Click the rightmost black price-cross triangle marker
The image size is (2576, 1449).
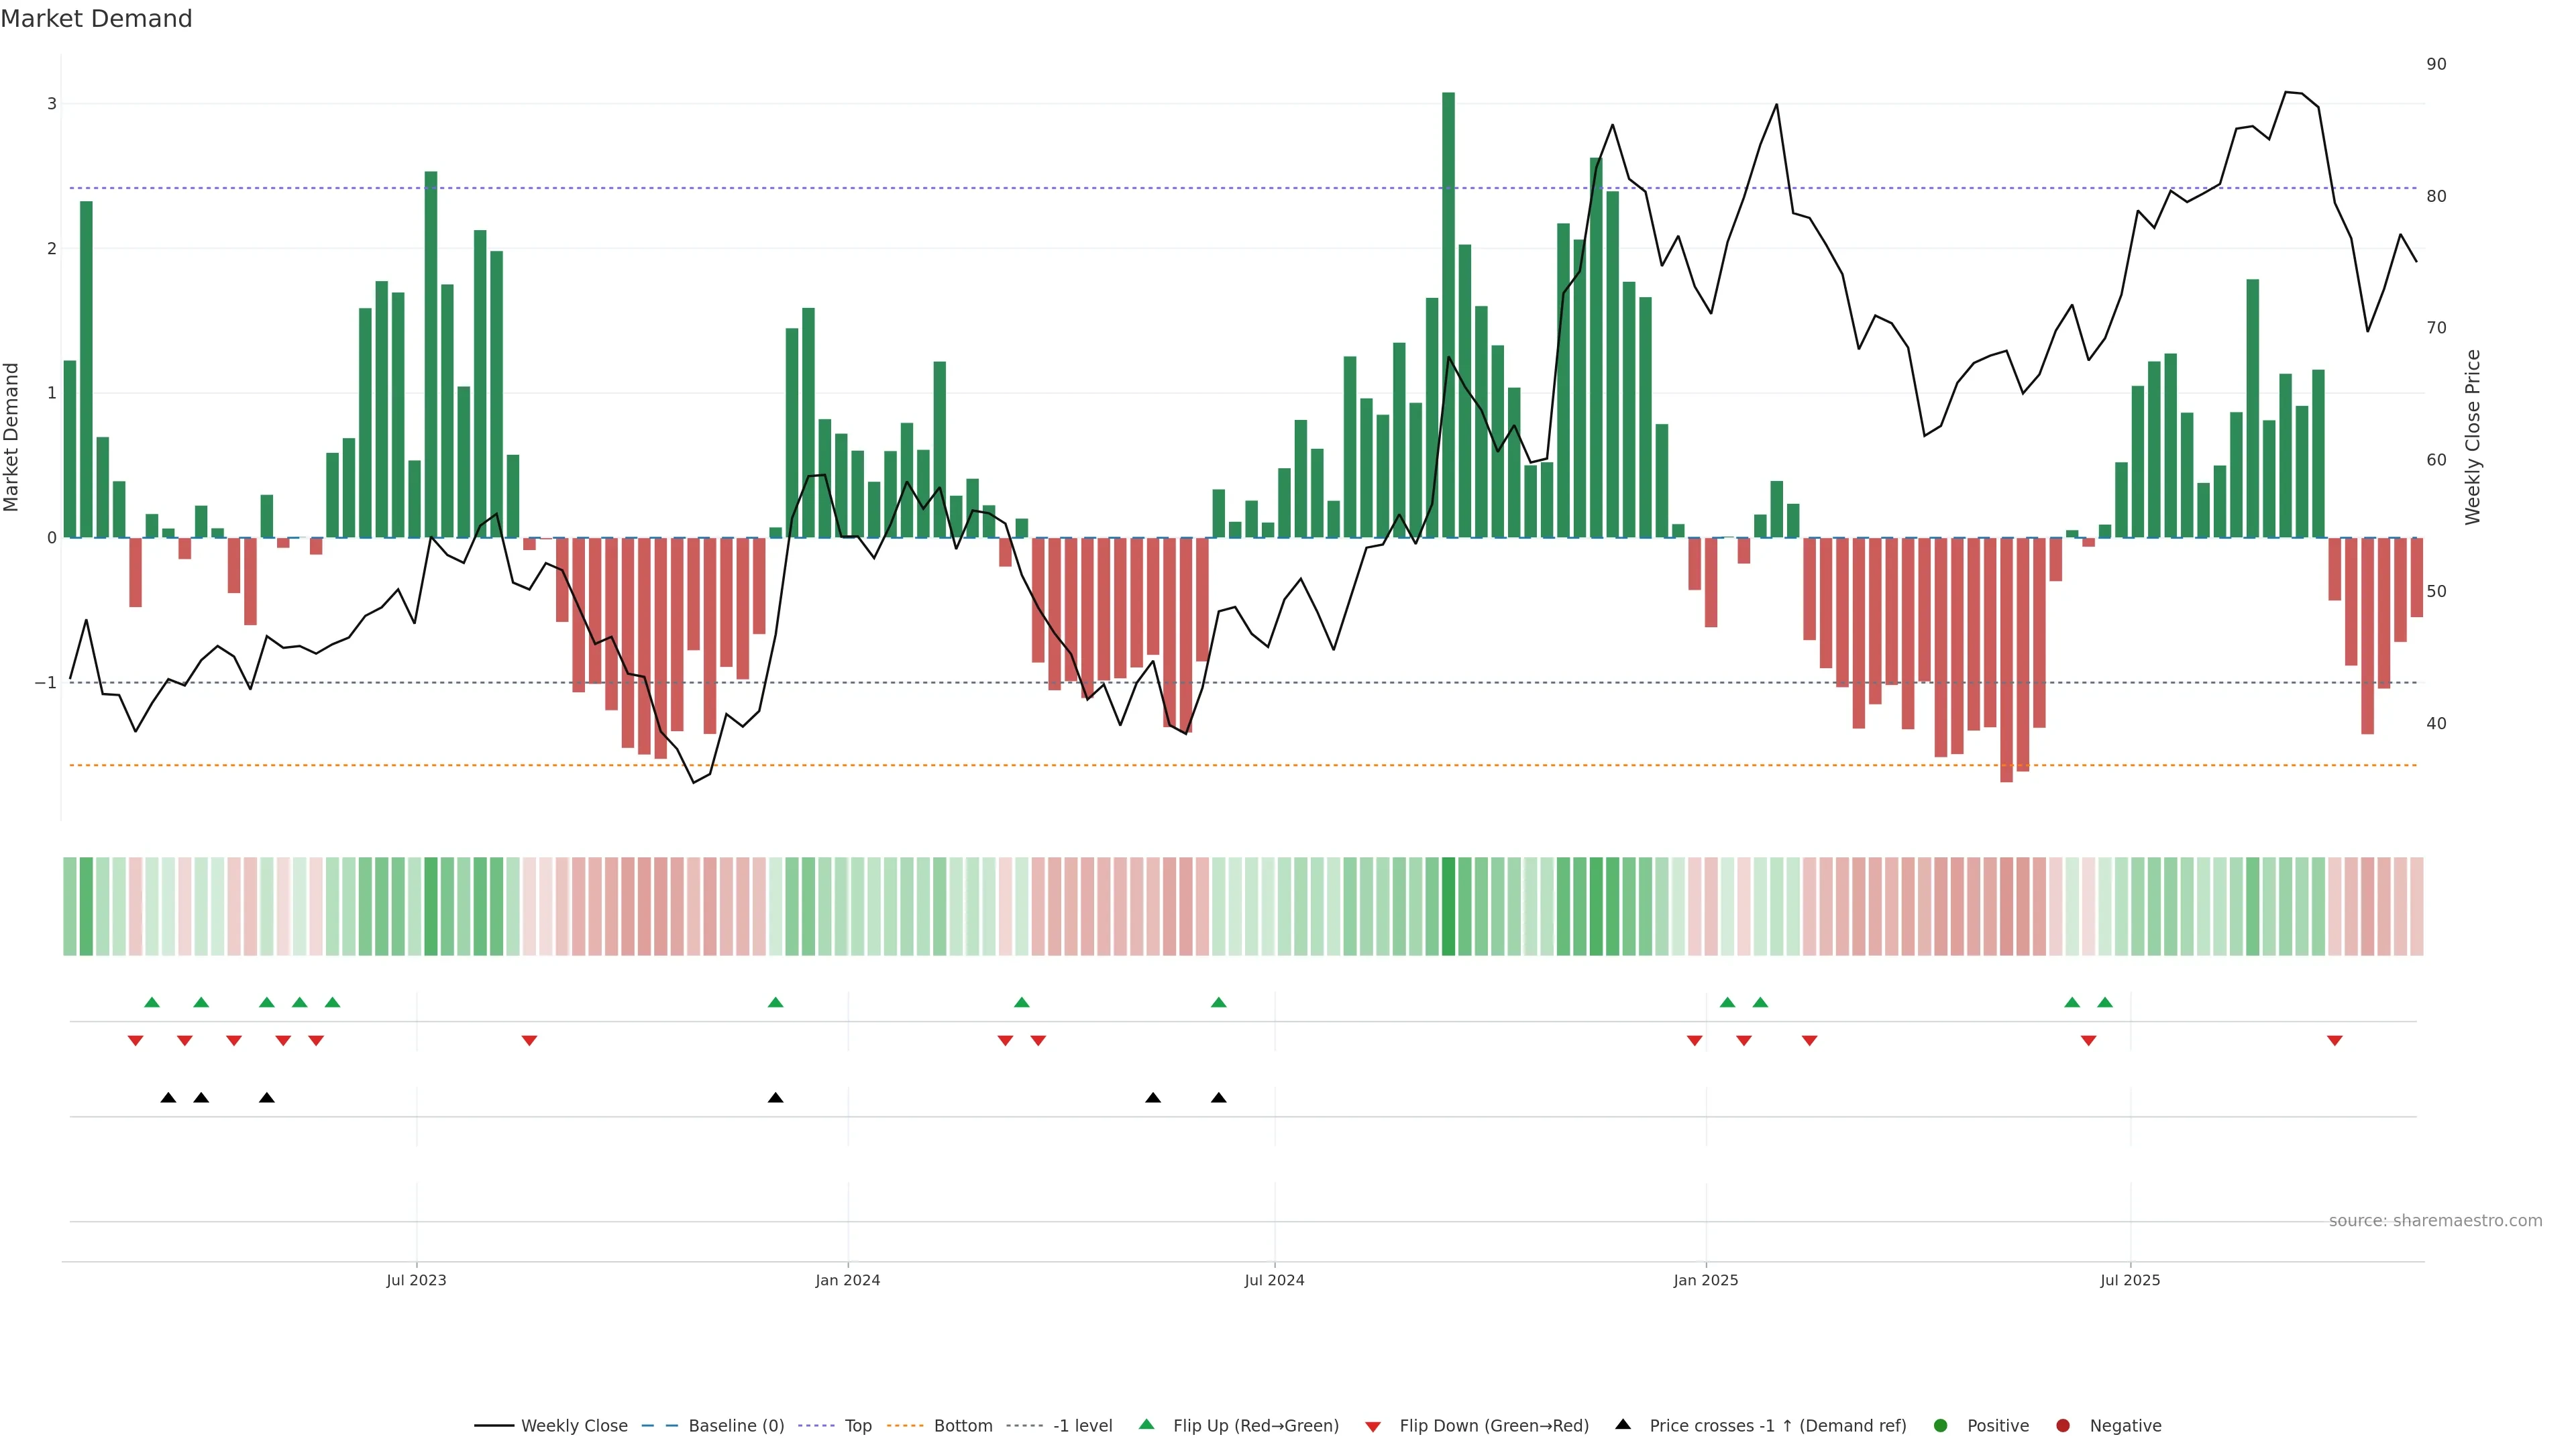pos(1218,1098)
